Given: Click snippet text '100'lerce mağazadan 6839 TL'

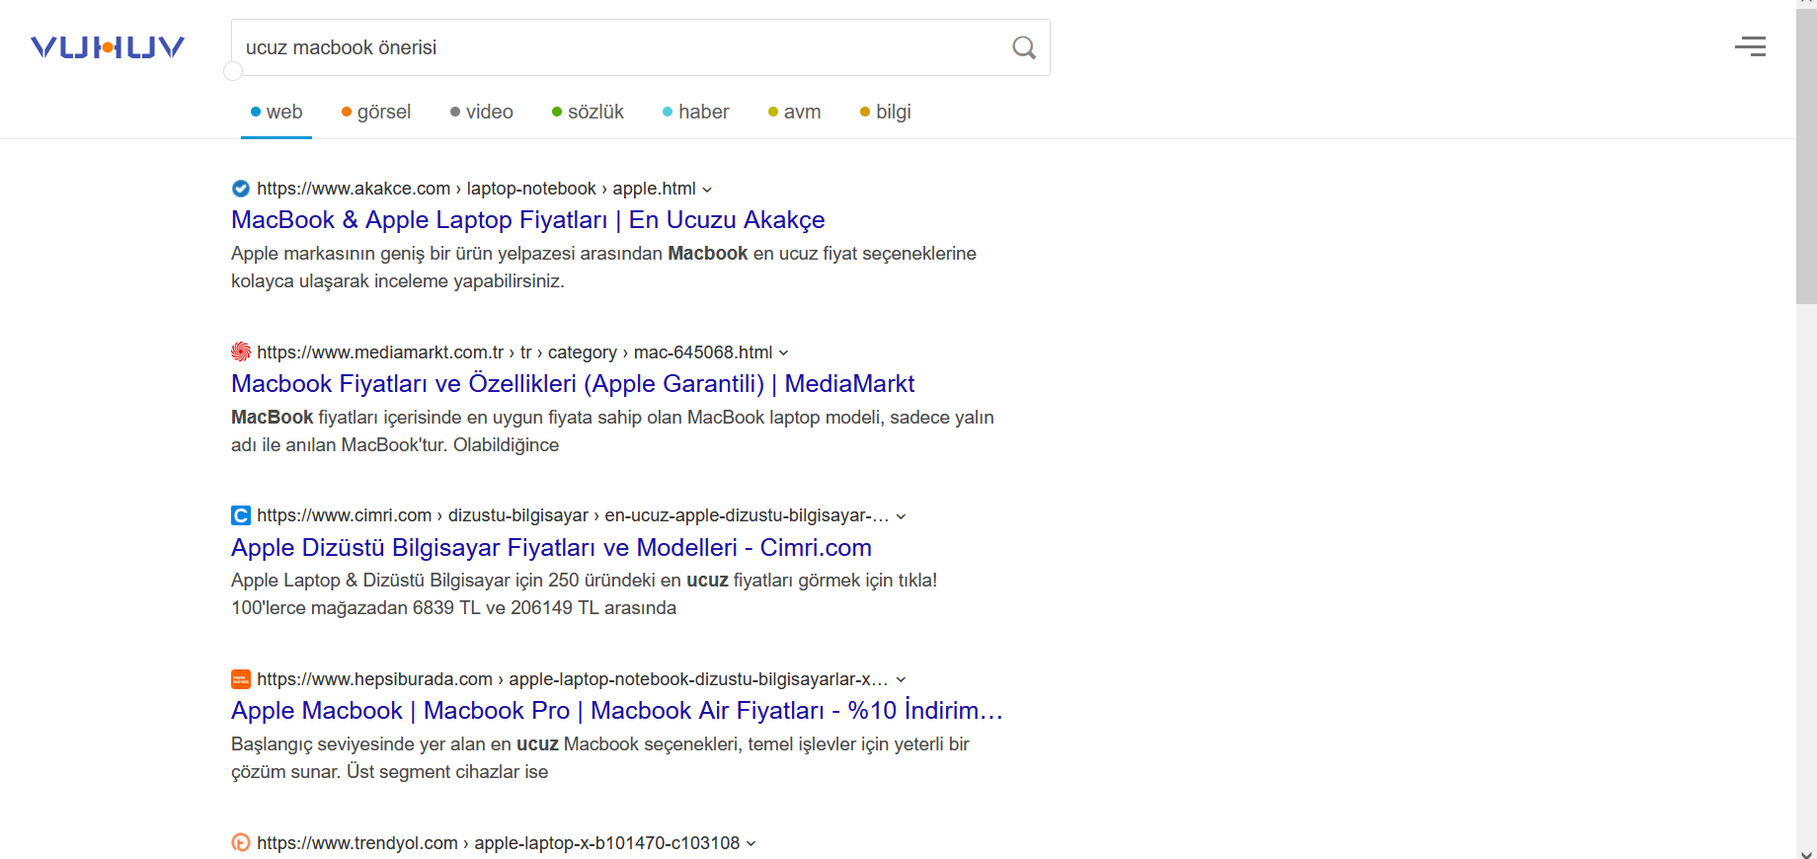Looking at the screenshot, I should [x=355, y=608].
